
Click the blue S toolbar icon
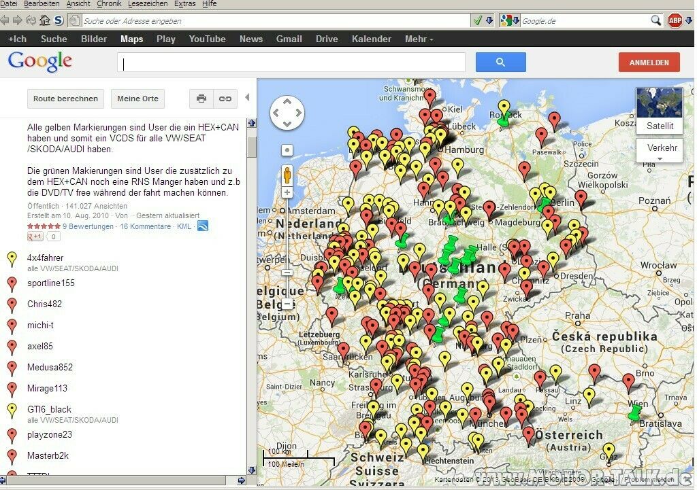pyautogui.click(x=59, y=20)
